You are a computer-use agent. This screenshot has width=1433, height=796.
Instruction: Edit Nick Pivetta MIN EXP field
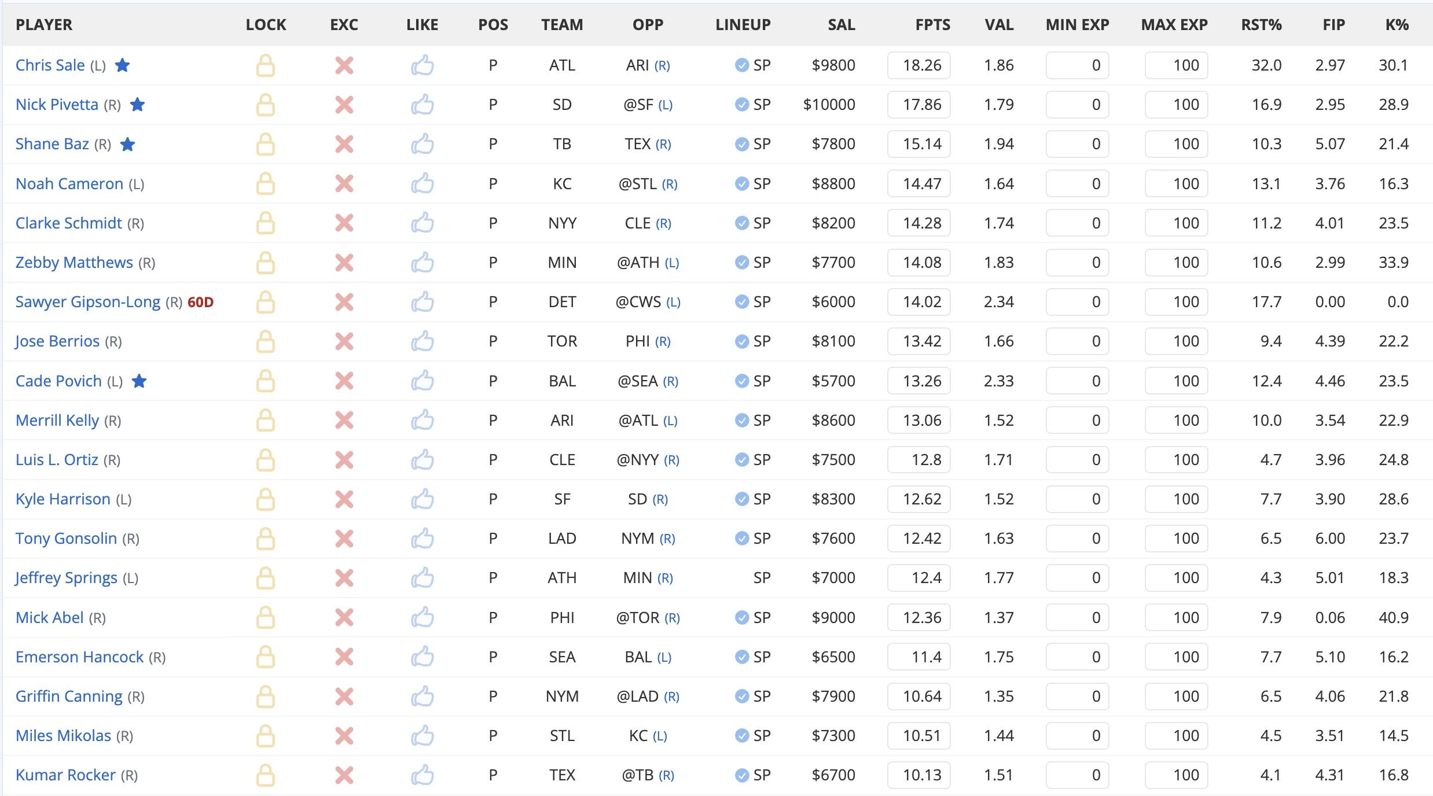[x=1077, y=105]
